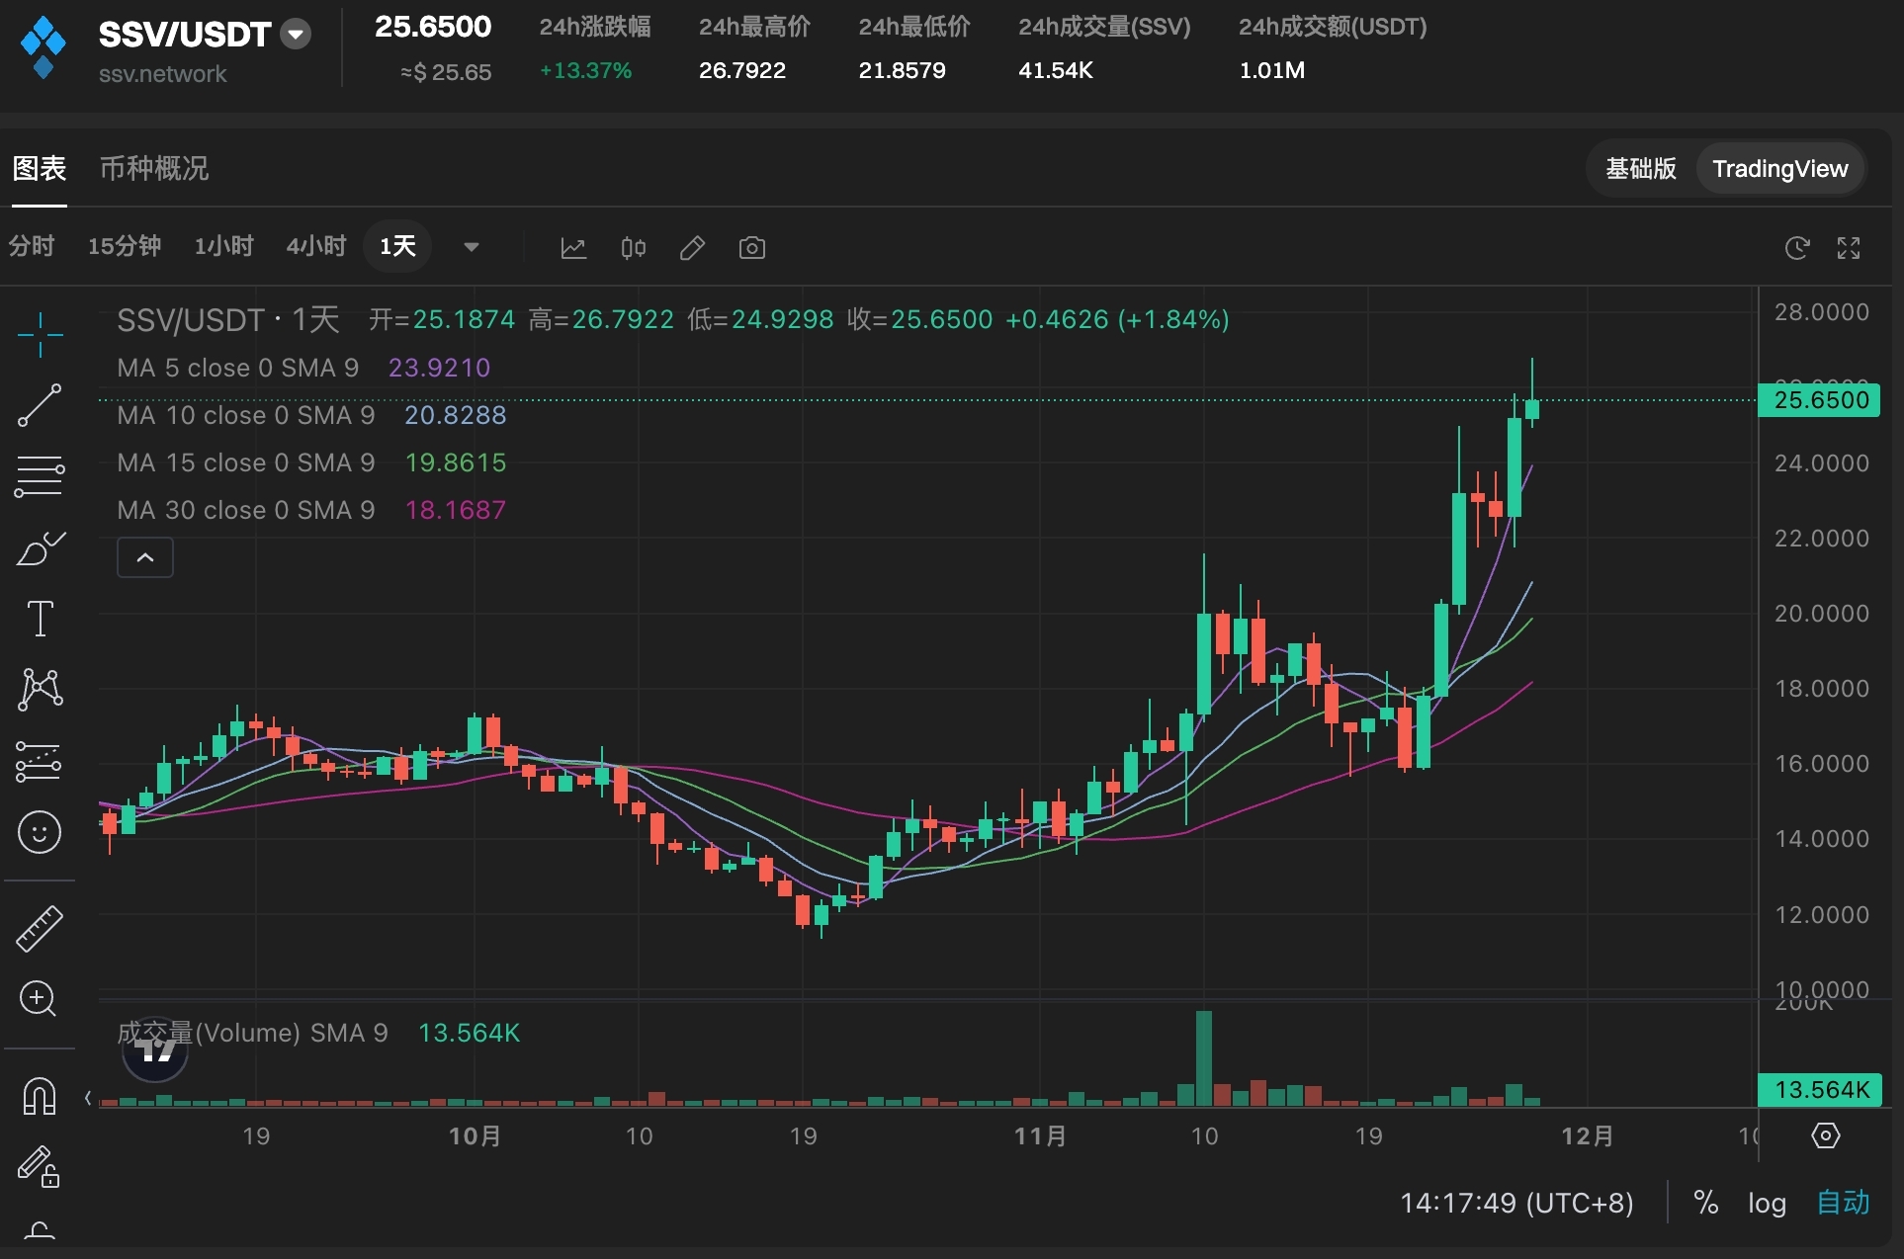Viewport: 1904px width, 1259px height.
Task: Open the SSV/USDT pair selector dropdown
Action: point(295,35)
